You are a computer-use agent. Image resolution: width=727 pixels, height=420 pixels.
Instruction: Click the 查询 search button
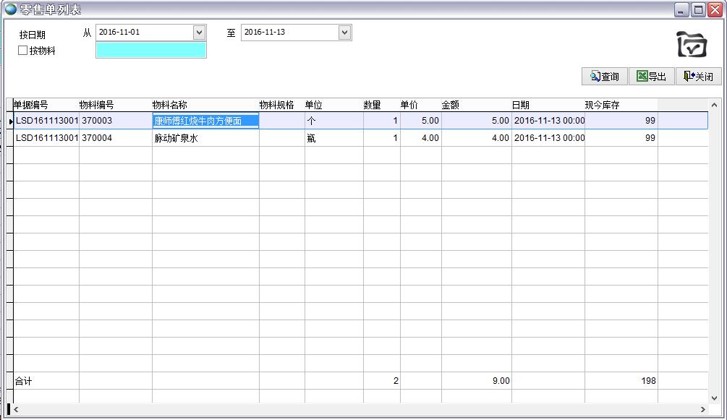click(605, 77)
